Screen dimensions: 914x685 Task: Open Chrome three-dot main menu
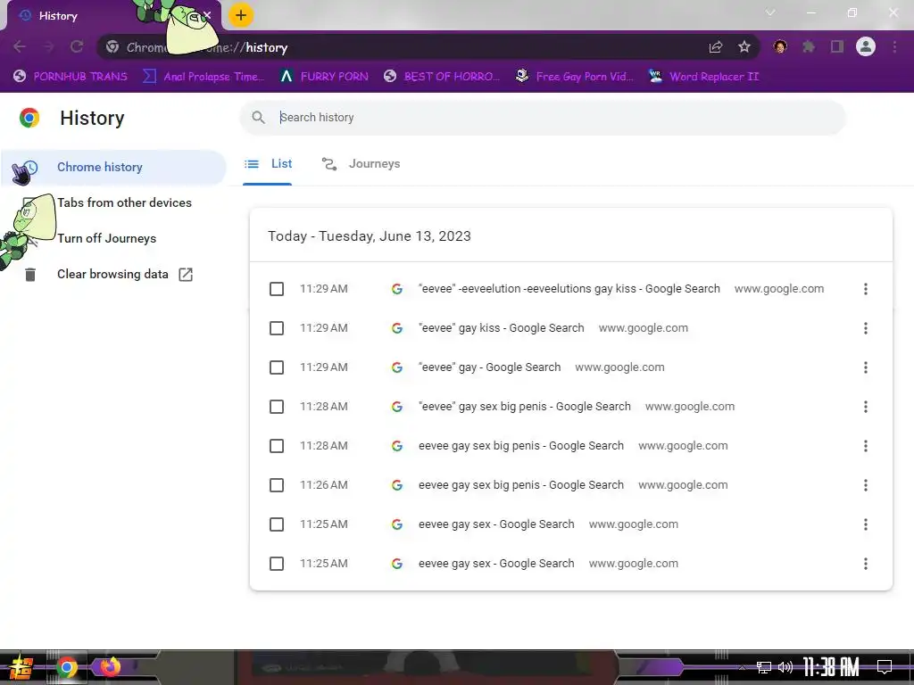click(894, 46)
